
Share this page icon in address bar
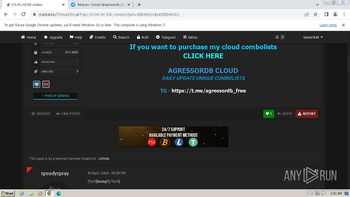(307, 15)
